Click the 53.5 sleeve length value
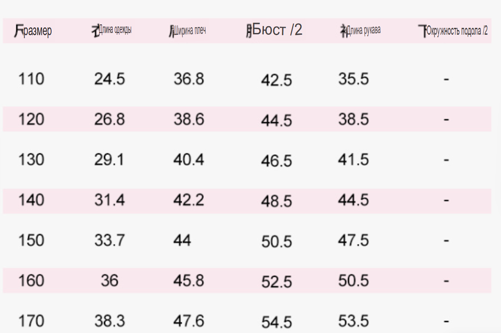 354,321
